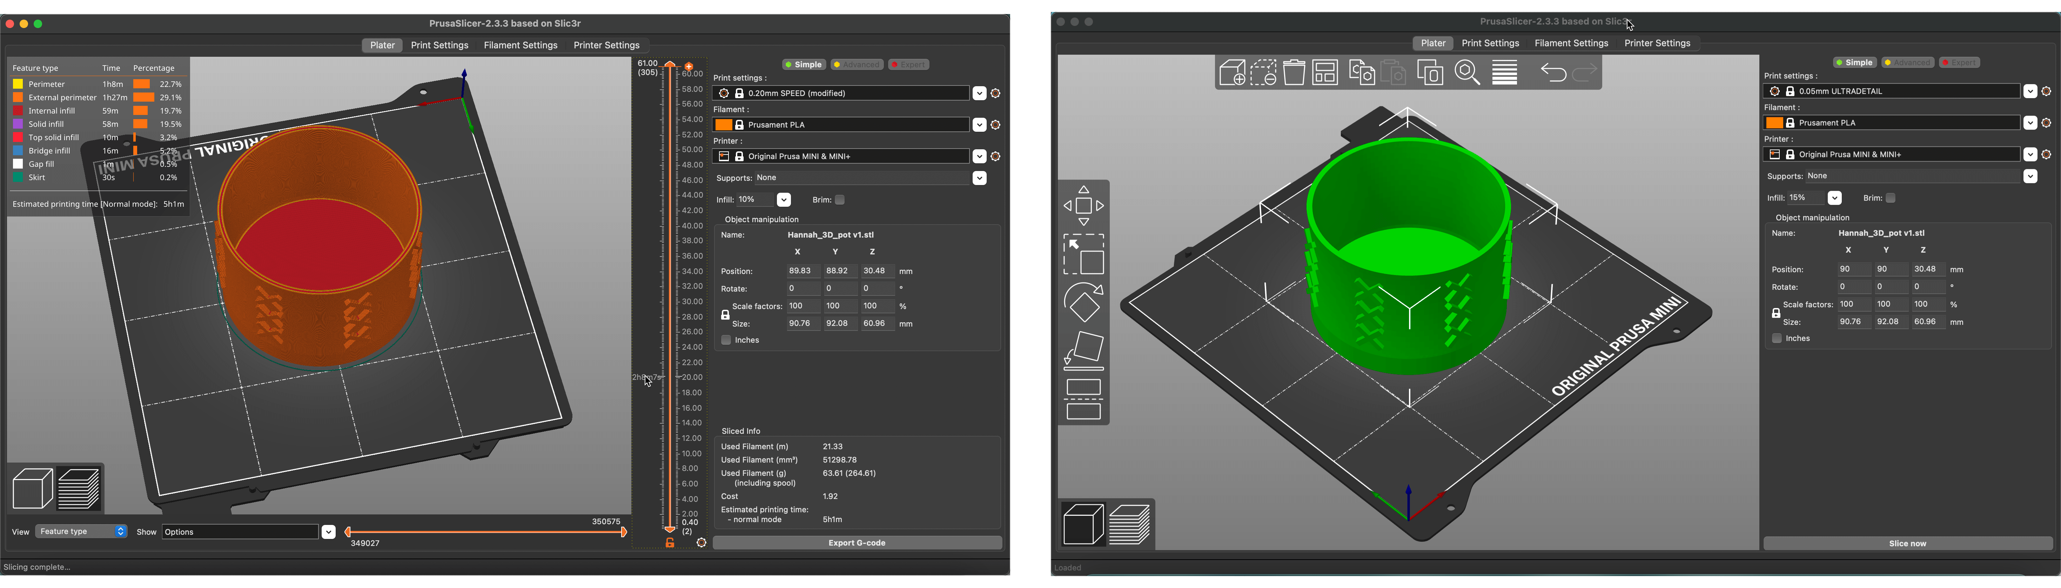Screen dimensions: 2061x588
Task: Click the Search magnifier toolbar icon
Action: pos(1467,73)
